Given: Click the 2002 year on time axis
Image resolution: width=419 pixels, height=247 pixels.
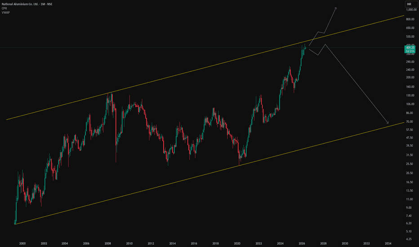Looking at the screenshot, I should click(x=44, y=243).
